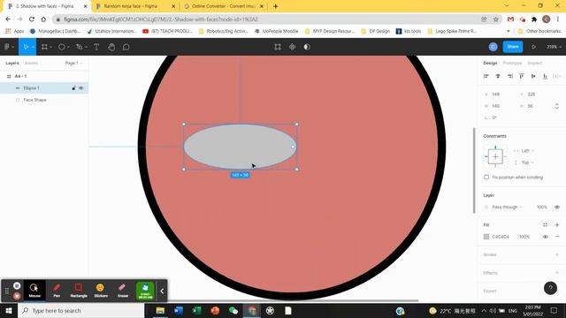The width and height of the screenshot is (566, 318).
Task: Click the Present play icon
Action: click(x=533, y=47)
